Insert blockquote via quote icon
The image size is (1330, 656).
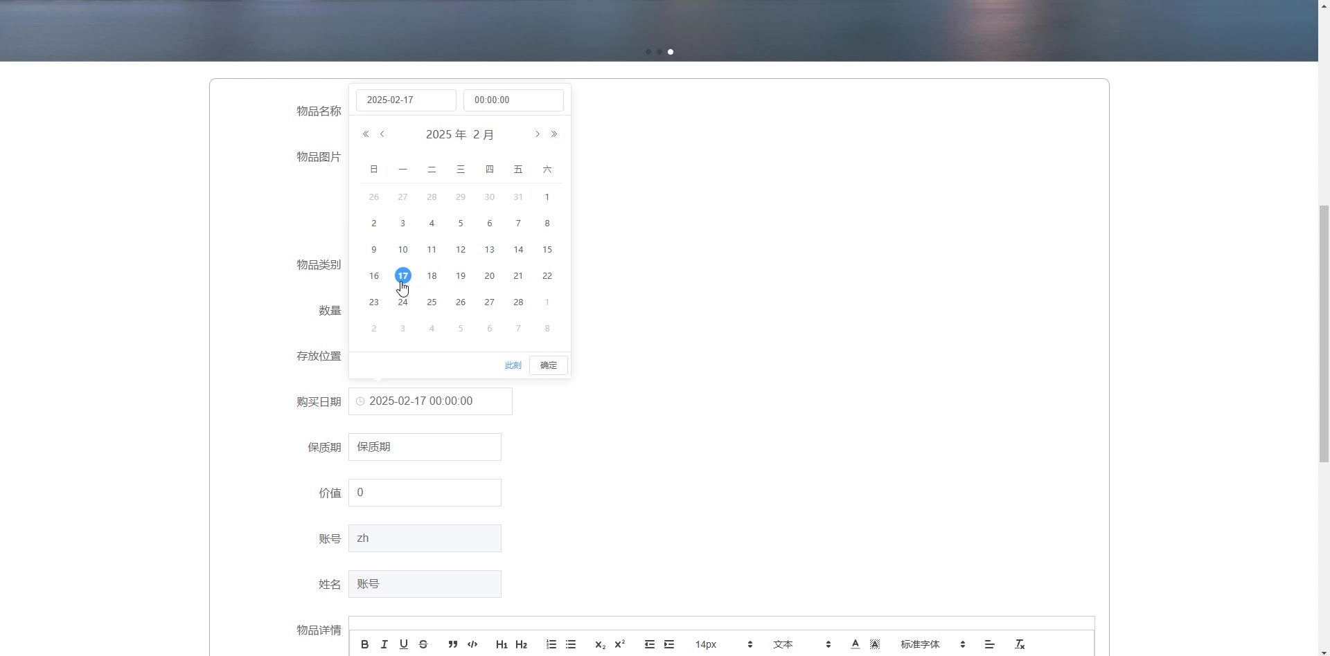tap(453, 644)
